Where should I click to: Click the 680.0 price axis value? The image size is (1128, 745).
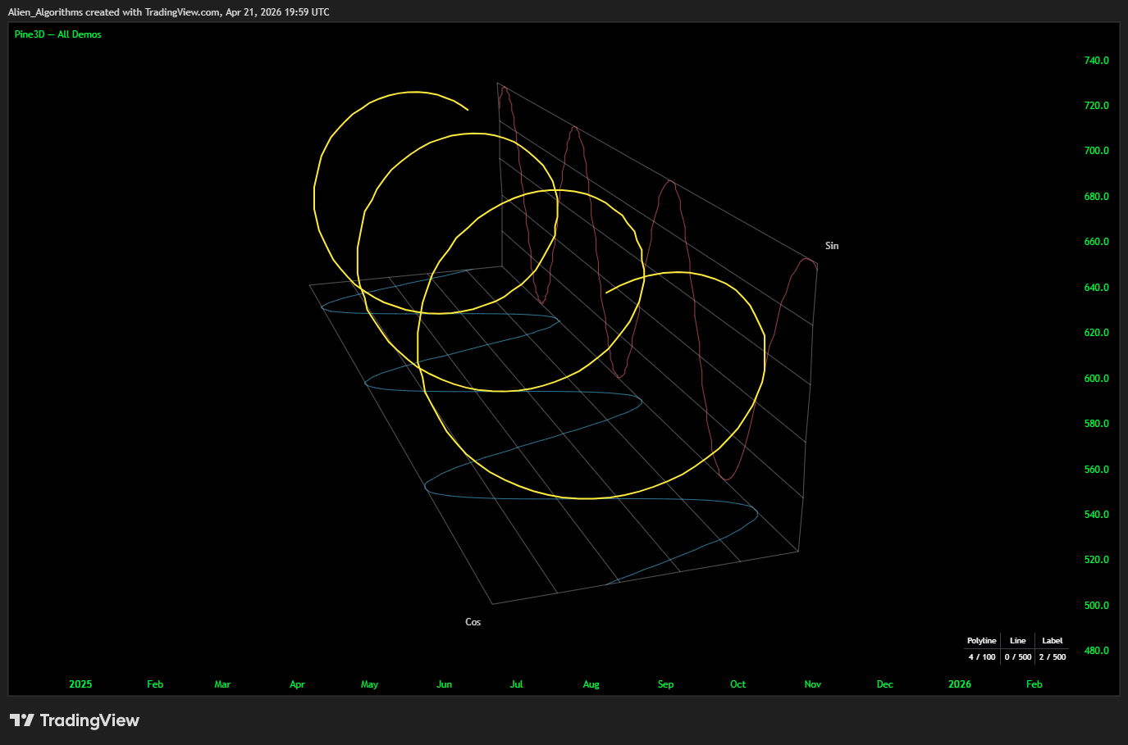coord(1096,197)
